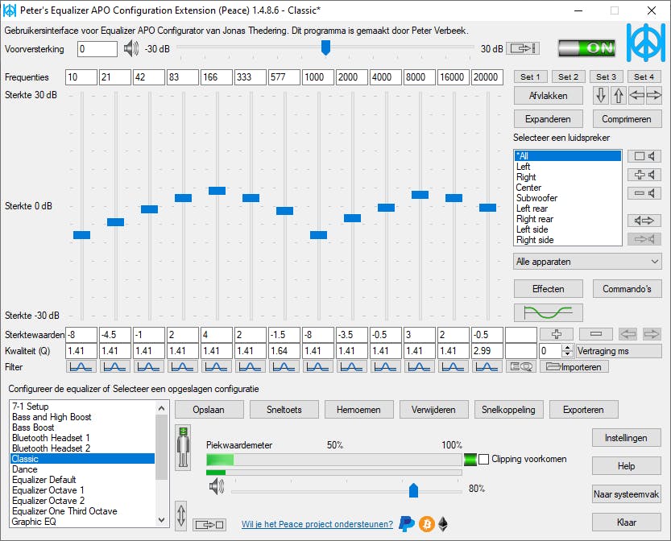Add a slider with the plus icon
This screenshot has height=541, width=671.
pyautogui.click(x=557, y=334)
